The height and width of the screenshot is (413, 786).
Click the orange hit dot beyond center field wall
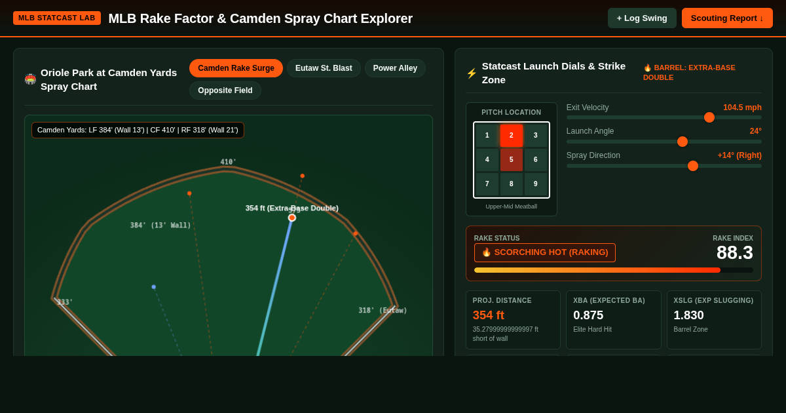coord(303,176)
